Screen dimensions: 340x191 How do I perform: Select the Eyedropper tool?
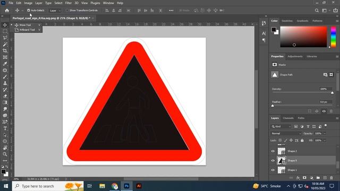pos(5,64)
